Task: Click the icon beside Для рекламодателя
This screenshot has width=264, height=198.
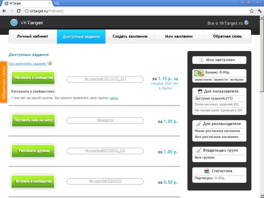Action: point(198,124)
